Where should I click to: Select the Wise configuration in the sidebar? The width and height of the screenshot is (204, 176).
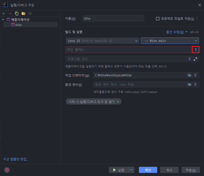(18, 25)
